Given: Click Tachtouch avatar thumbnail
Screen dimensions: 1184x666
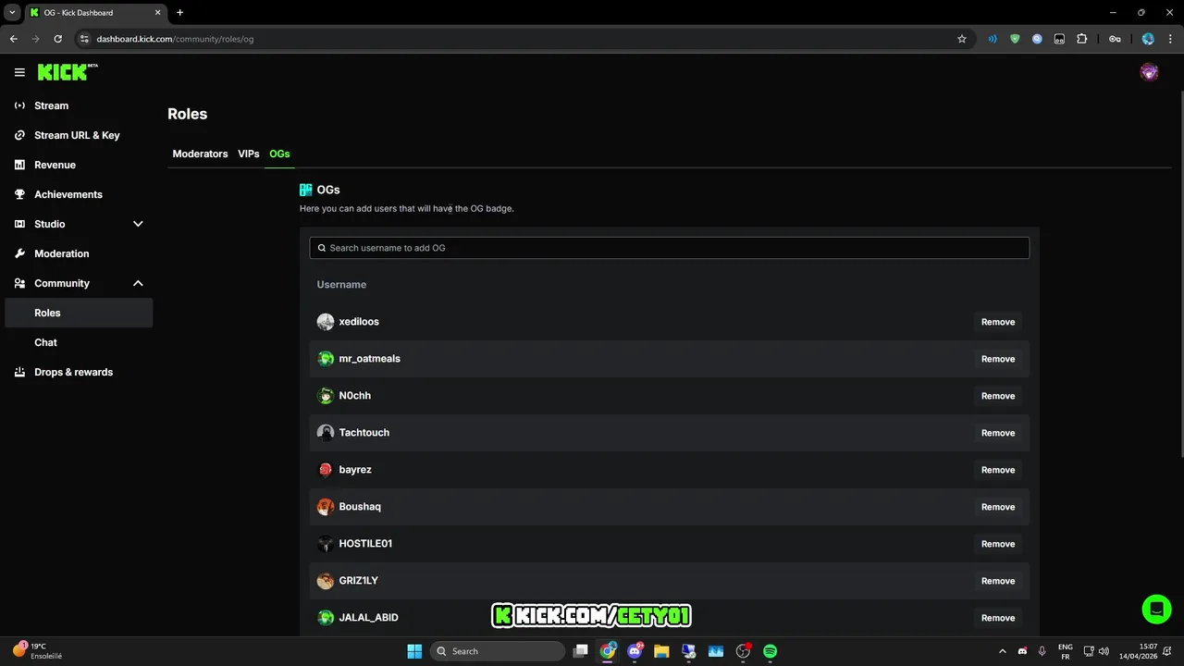Looking at the screenshot, I should click(326, 433).
